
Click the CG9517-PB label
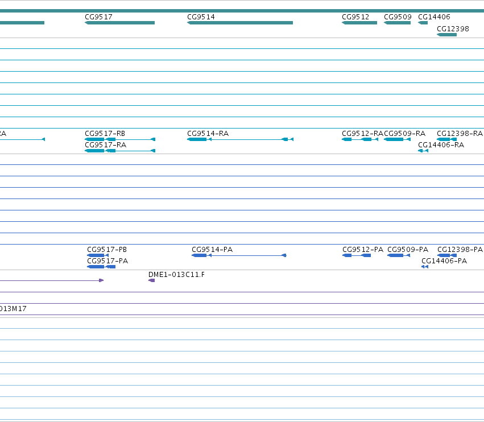coord(107,250)
